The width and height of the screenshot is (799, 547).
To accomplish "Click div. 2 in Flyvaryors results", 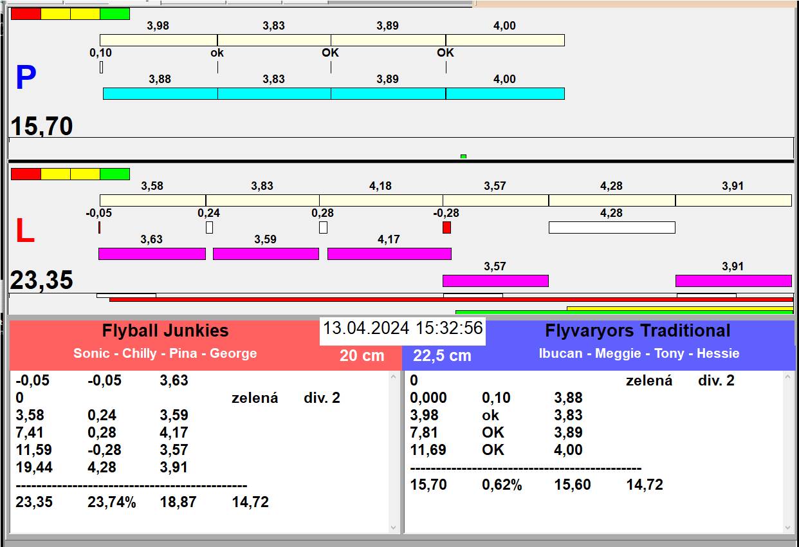I will coord(716,380).
